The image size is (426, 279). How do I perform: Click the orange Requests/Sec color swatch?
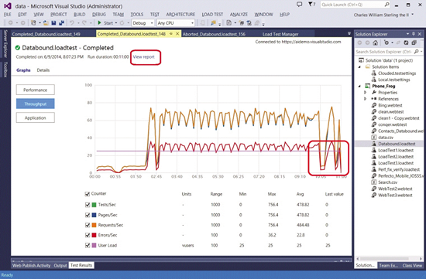pyautogui.click(x=94, y=225)
